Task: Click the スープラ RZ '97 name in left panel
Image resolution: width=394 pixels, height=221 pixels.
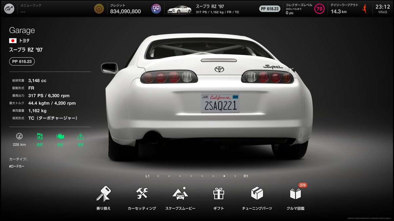Action: [26, 50]
